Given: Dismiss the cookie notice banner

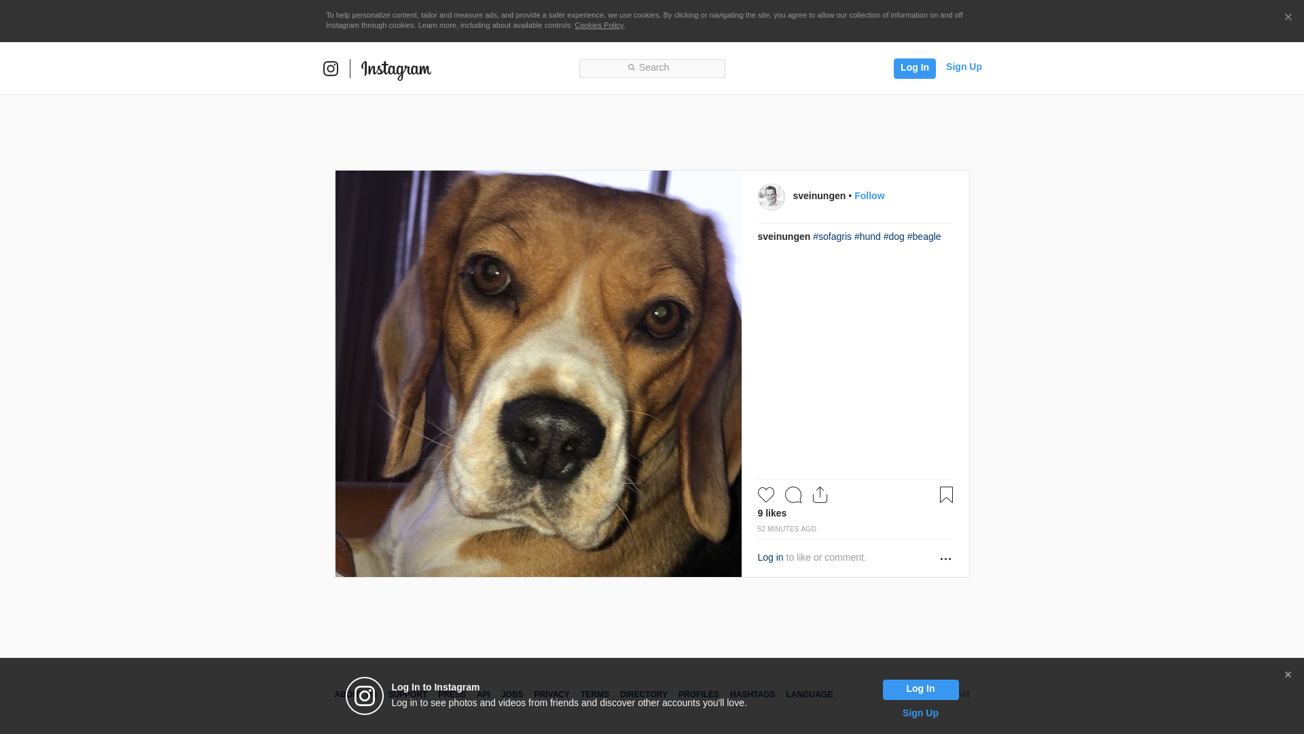Looking at the screenshot, I should 1288,17.
